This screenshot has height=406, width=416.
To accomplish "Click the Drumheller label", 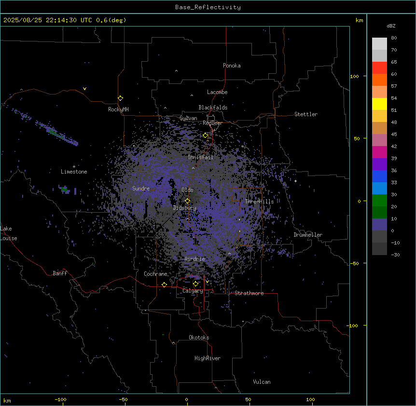I will [308, 235].
